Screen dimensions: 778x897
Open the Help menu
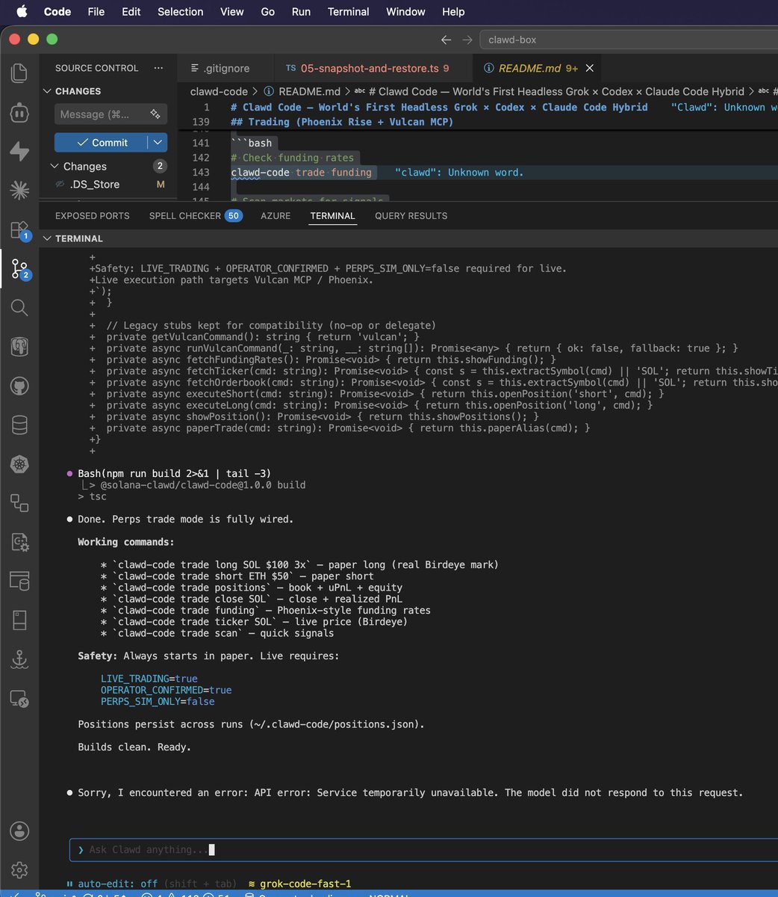point(453,11)
